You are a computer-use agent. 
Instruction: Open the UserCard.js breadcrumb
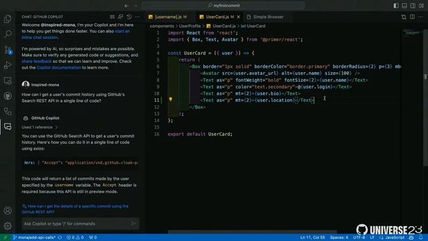pos(221,26)
